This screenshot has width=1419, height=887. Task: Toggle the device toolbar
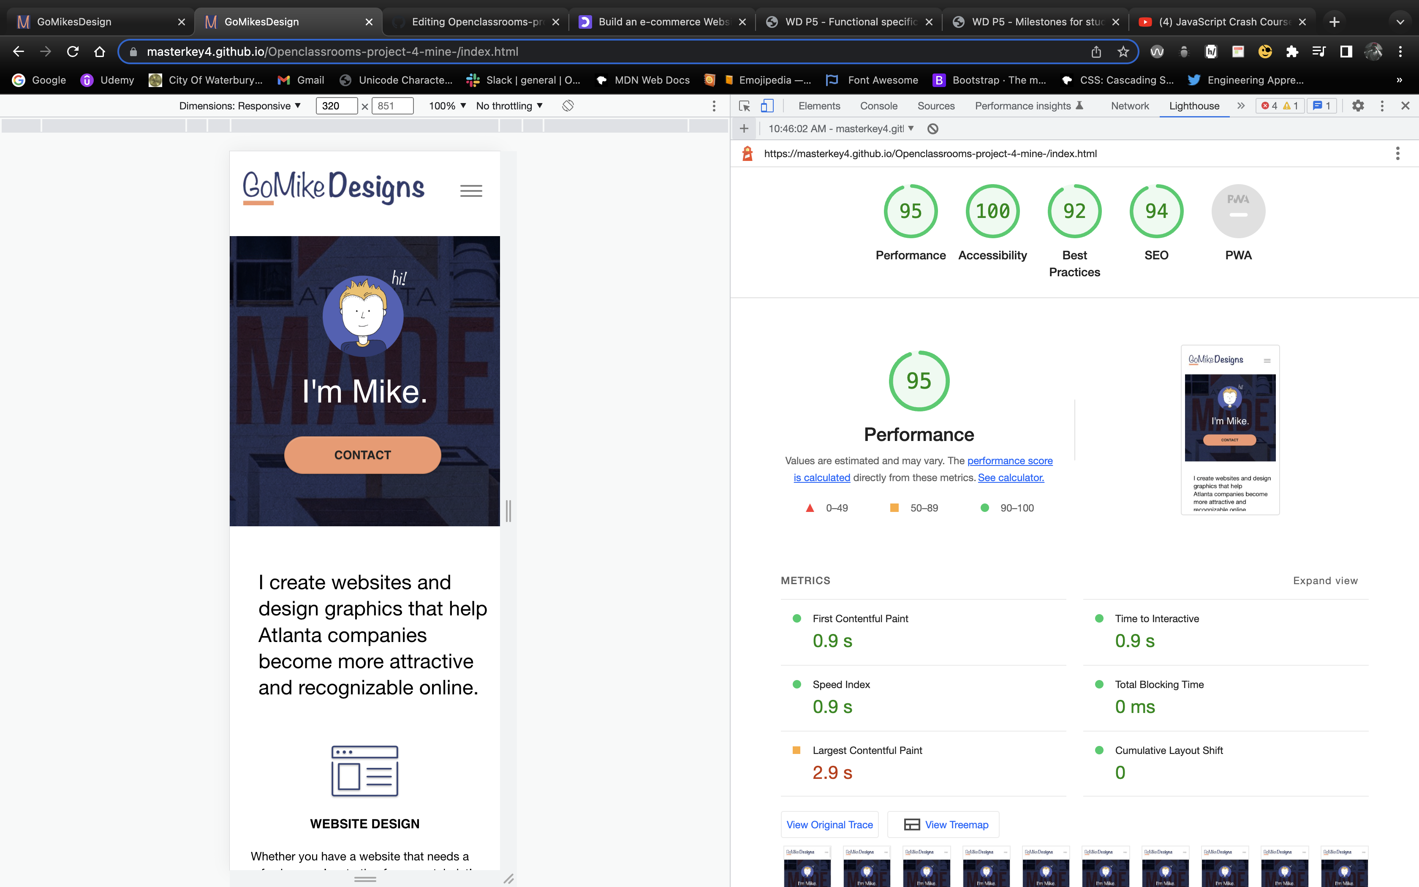pyautogui.click(x=767, y=106)
